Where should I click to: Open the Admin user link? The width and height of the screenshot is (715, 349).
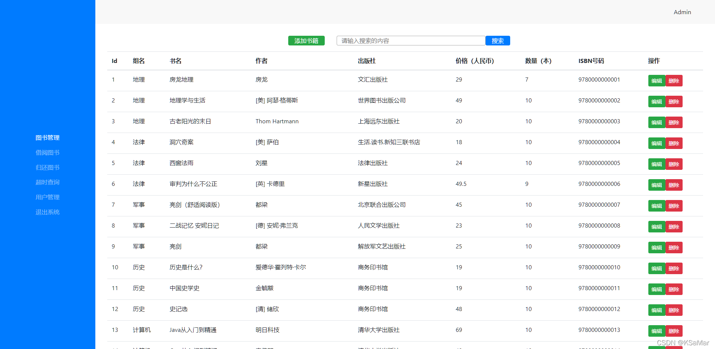tap(682, 12)
